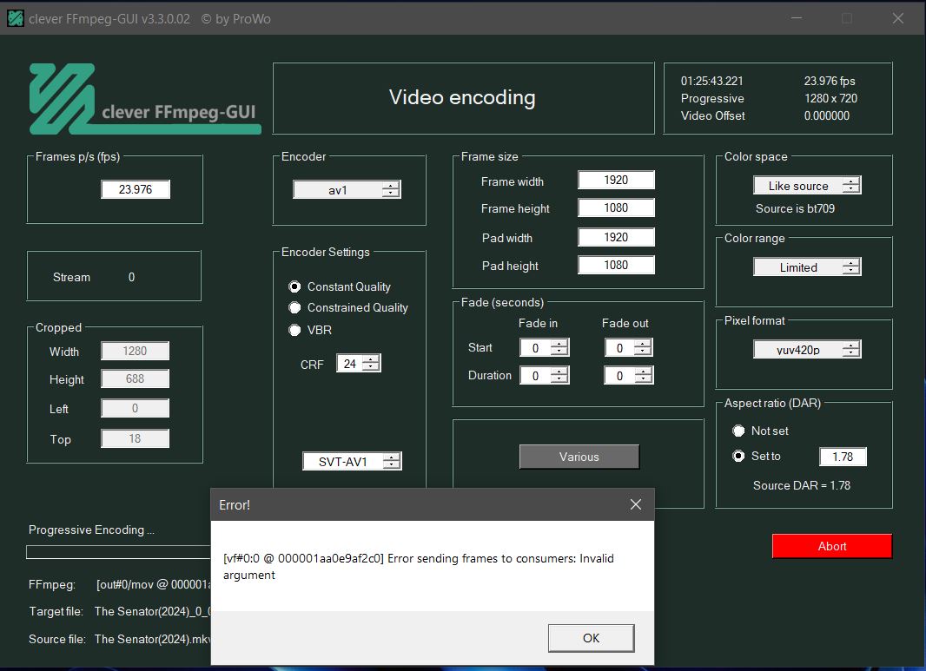Image resolution: width=926 pixels, height=671 pixels.
Task: Select VBR encoding mode
Action: tap(294, 330)
